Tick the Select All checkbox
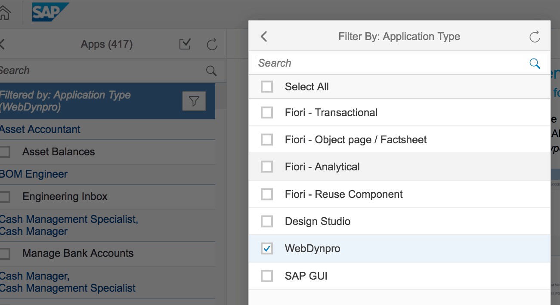Image resolution: width=560 pixels, height=305 pixels. click(267, 87)
